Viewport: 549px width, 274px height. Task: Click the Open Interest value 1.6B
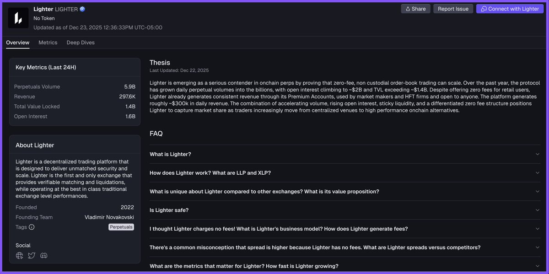(130, 117)
